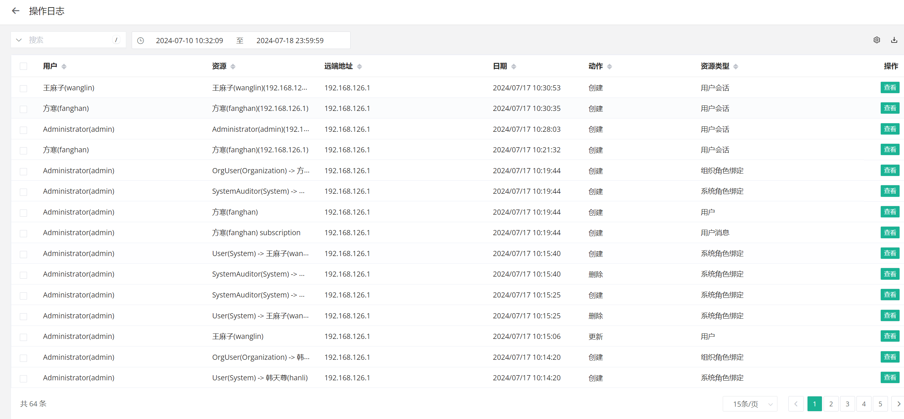904x419 pixels.
Task: Sort by 动作 column arrows
Action: click(609, 66)
